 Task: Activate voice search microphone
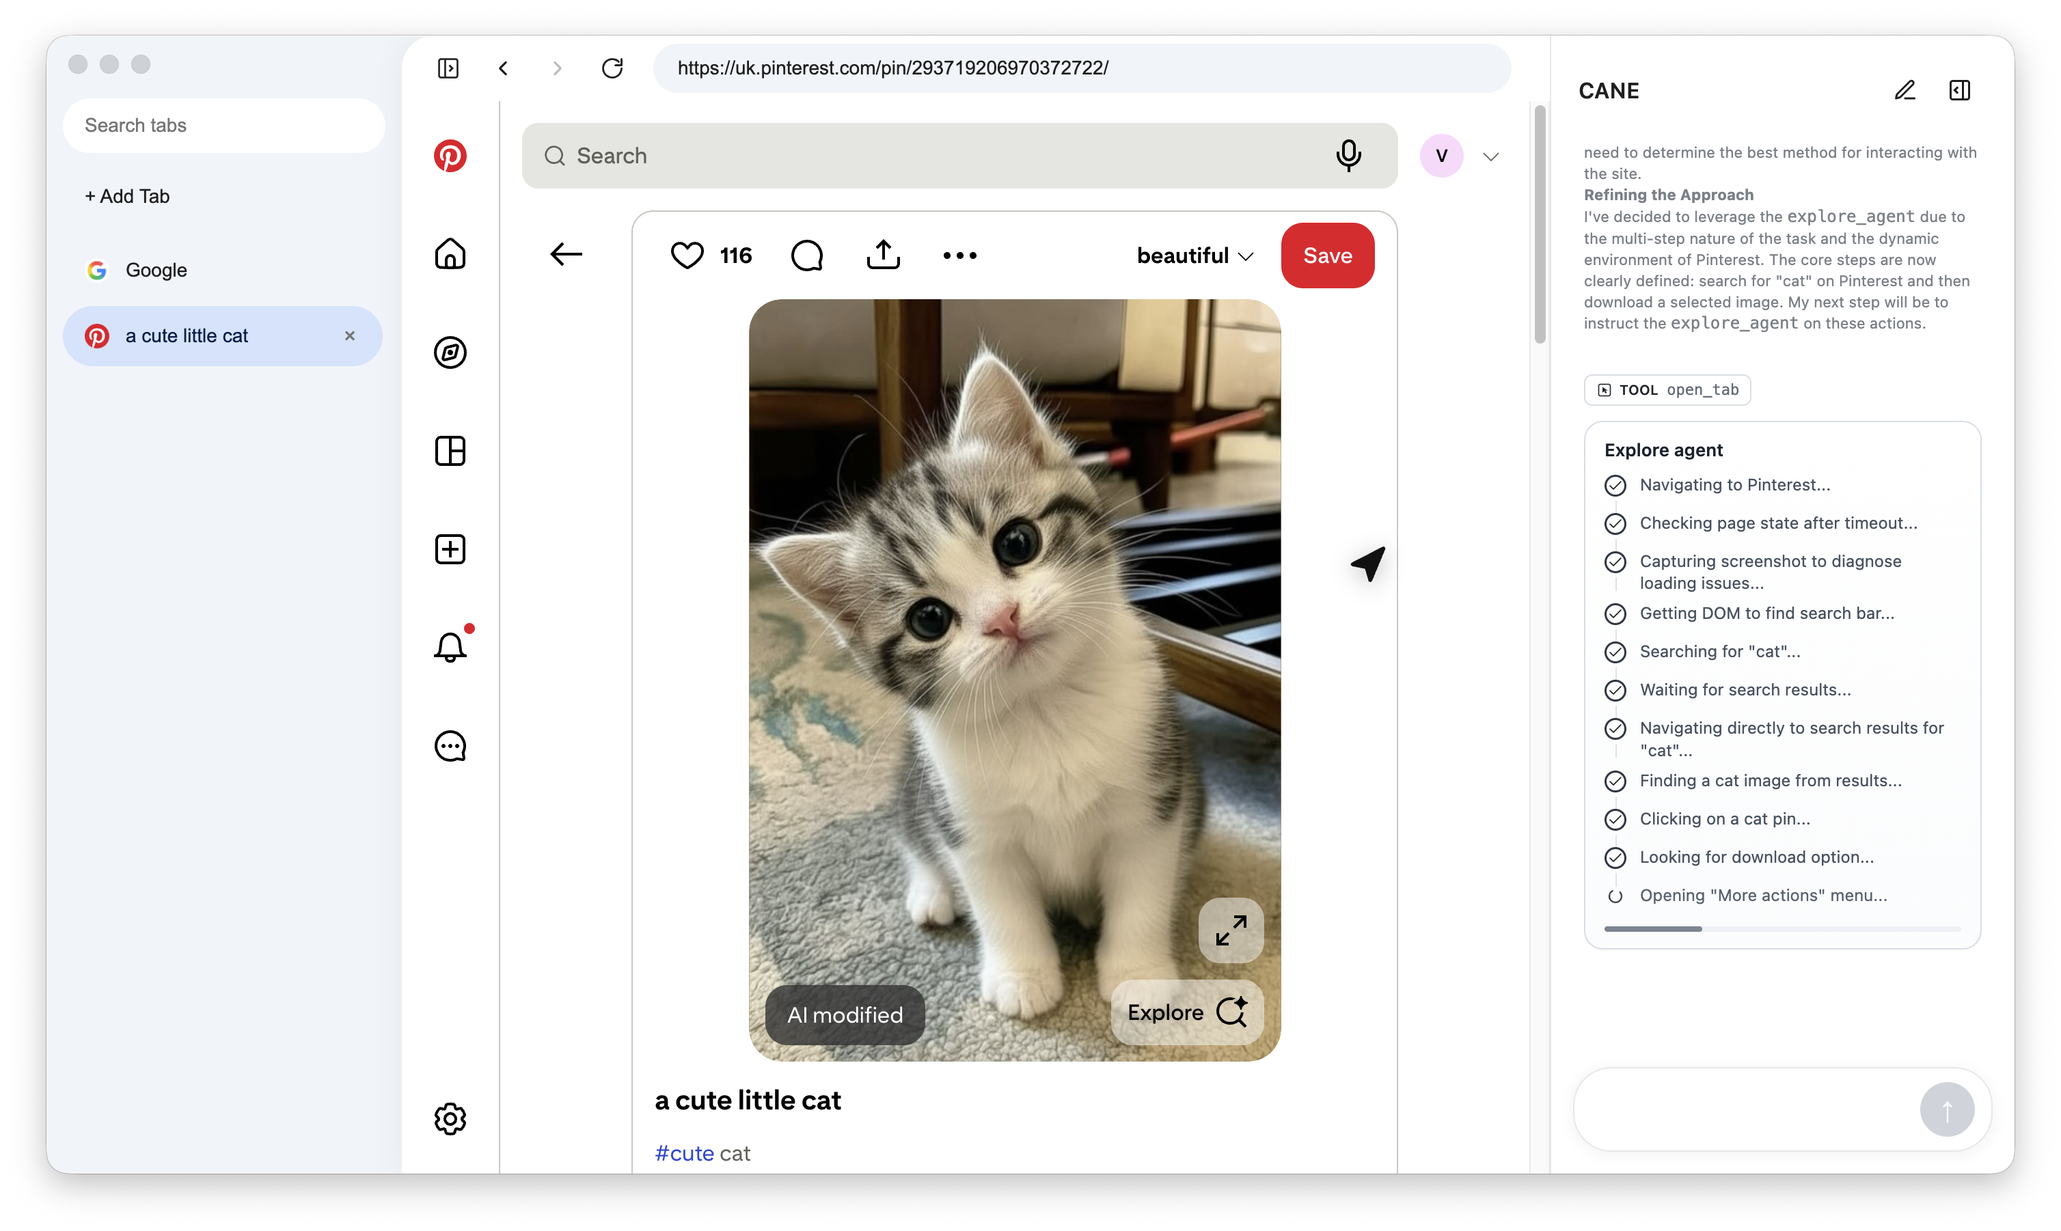coord(1348,156)
